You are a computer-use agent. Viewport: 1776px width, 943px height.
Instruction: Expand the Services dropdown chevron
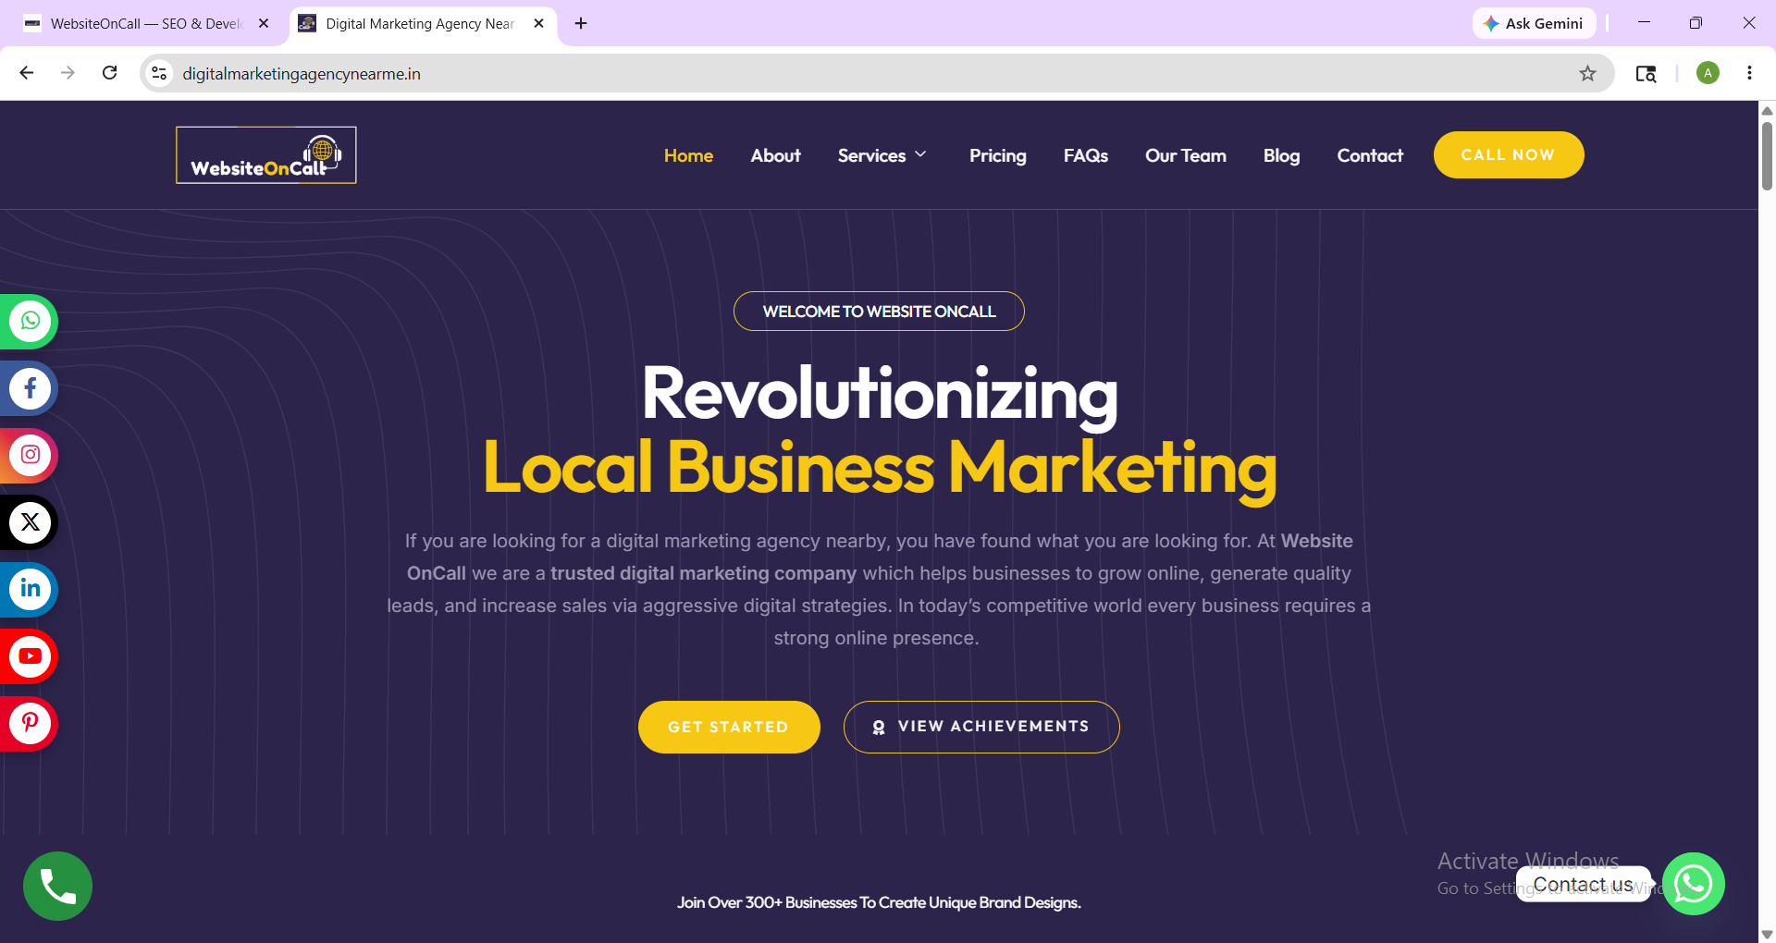pyautogui.click(x=920, y=154)
